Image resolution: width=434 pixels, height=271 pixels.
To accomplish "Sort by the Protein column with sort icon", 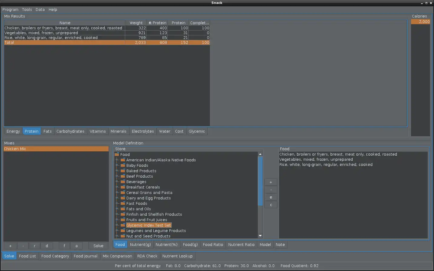I will pyautogui.click(x=157, y=23).
